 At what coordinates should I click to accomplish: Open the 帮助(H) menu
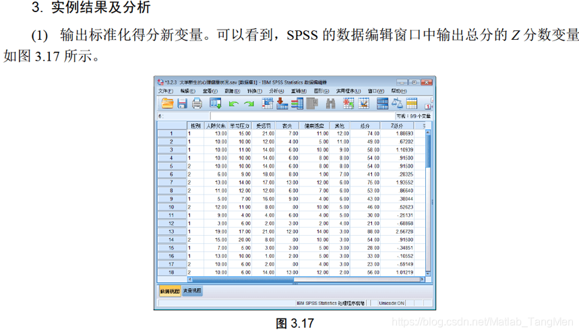click(399, 91)
